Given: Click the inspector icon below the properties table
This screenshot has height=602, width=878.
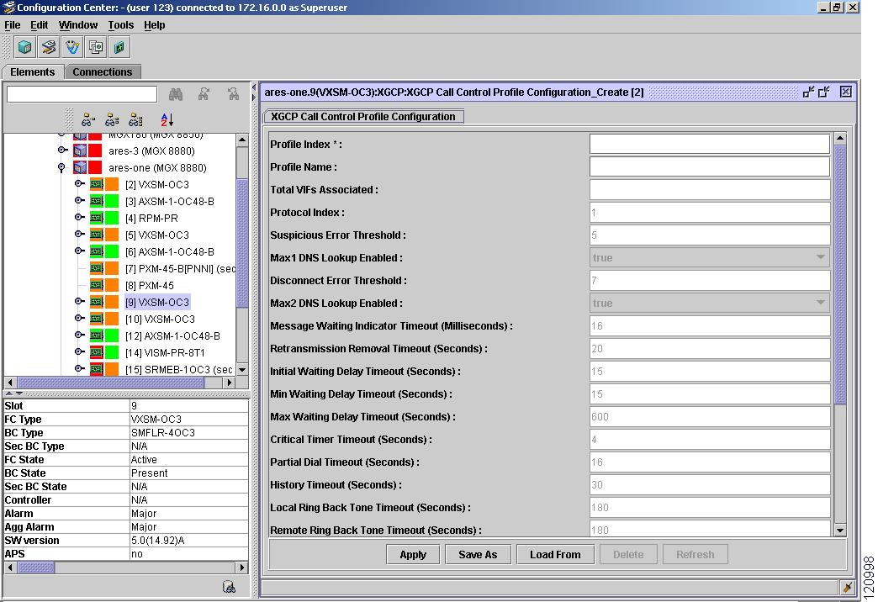Looking at the screenshot, I should pos(229,586).
